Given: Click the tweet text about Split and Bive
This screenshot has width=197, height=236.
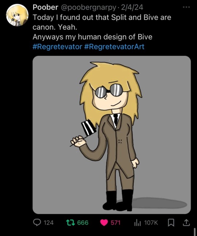Looking at the screenshot, I should [102, 22].
